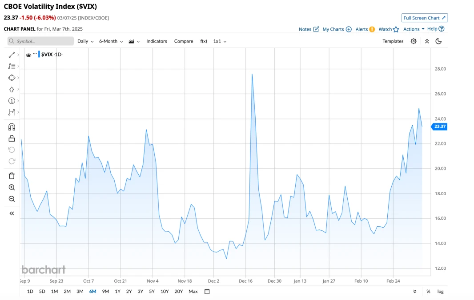Select the trend line drawing tool
Viewport: 474px width, 300px height.
coord(12,55)
